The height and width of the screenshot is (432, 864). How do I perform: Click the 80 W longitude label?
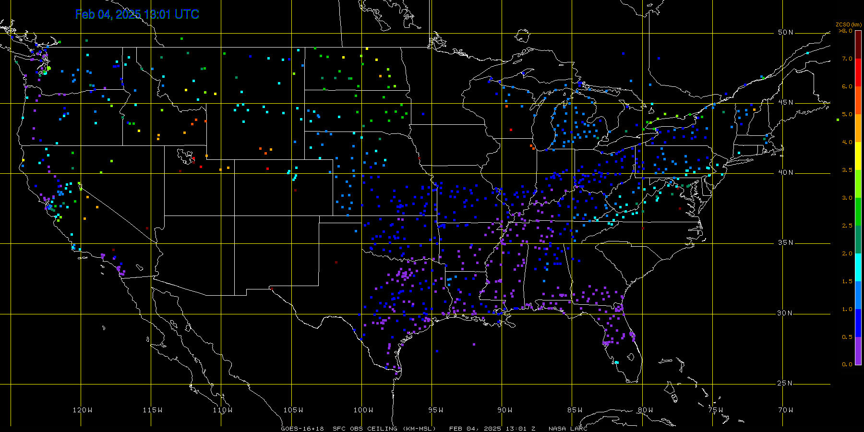pos(646,410)
